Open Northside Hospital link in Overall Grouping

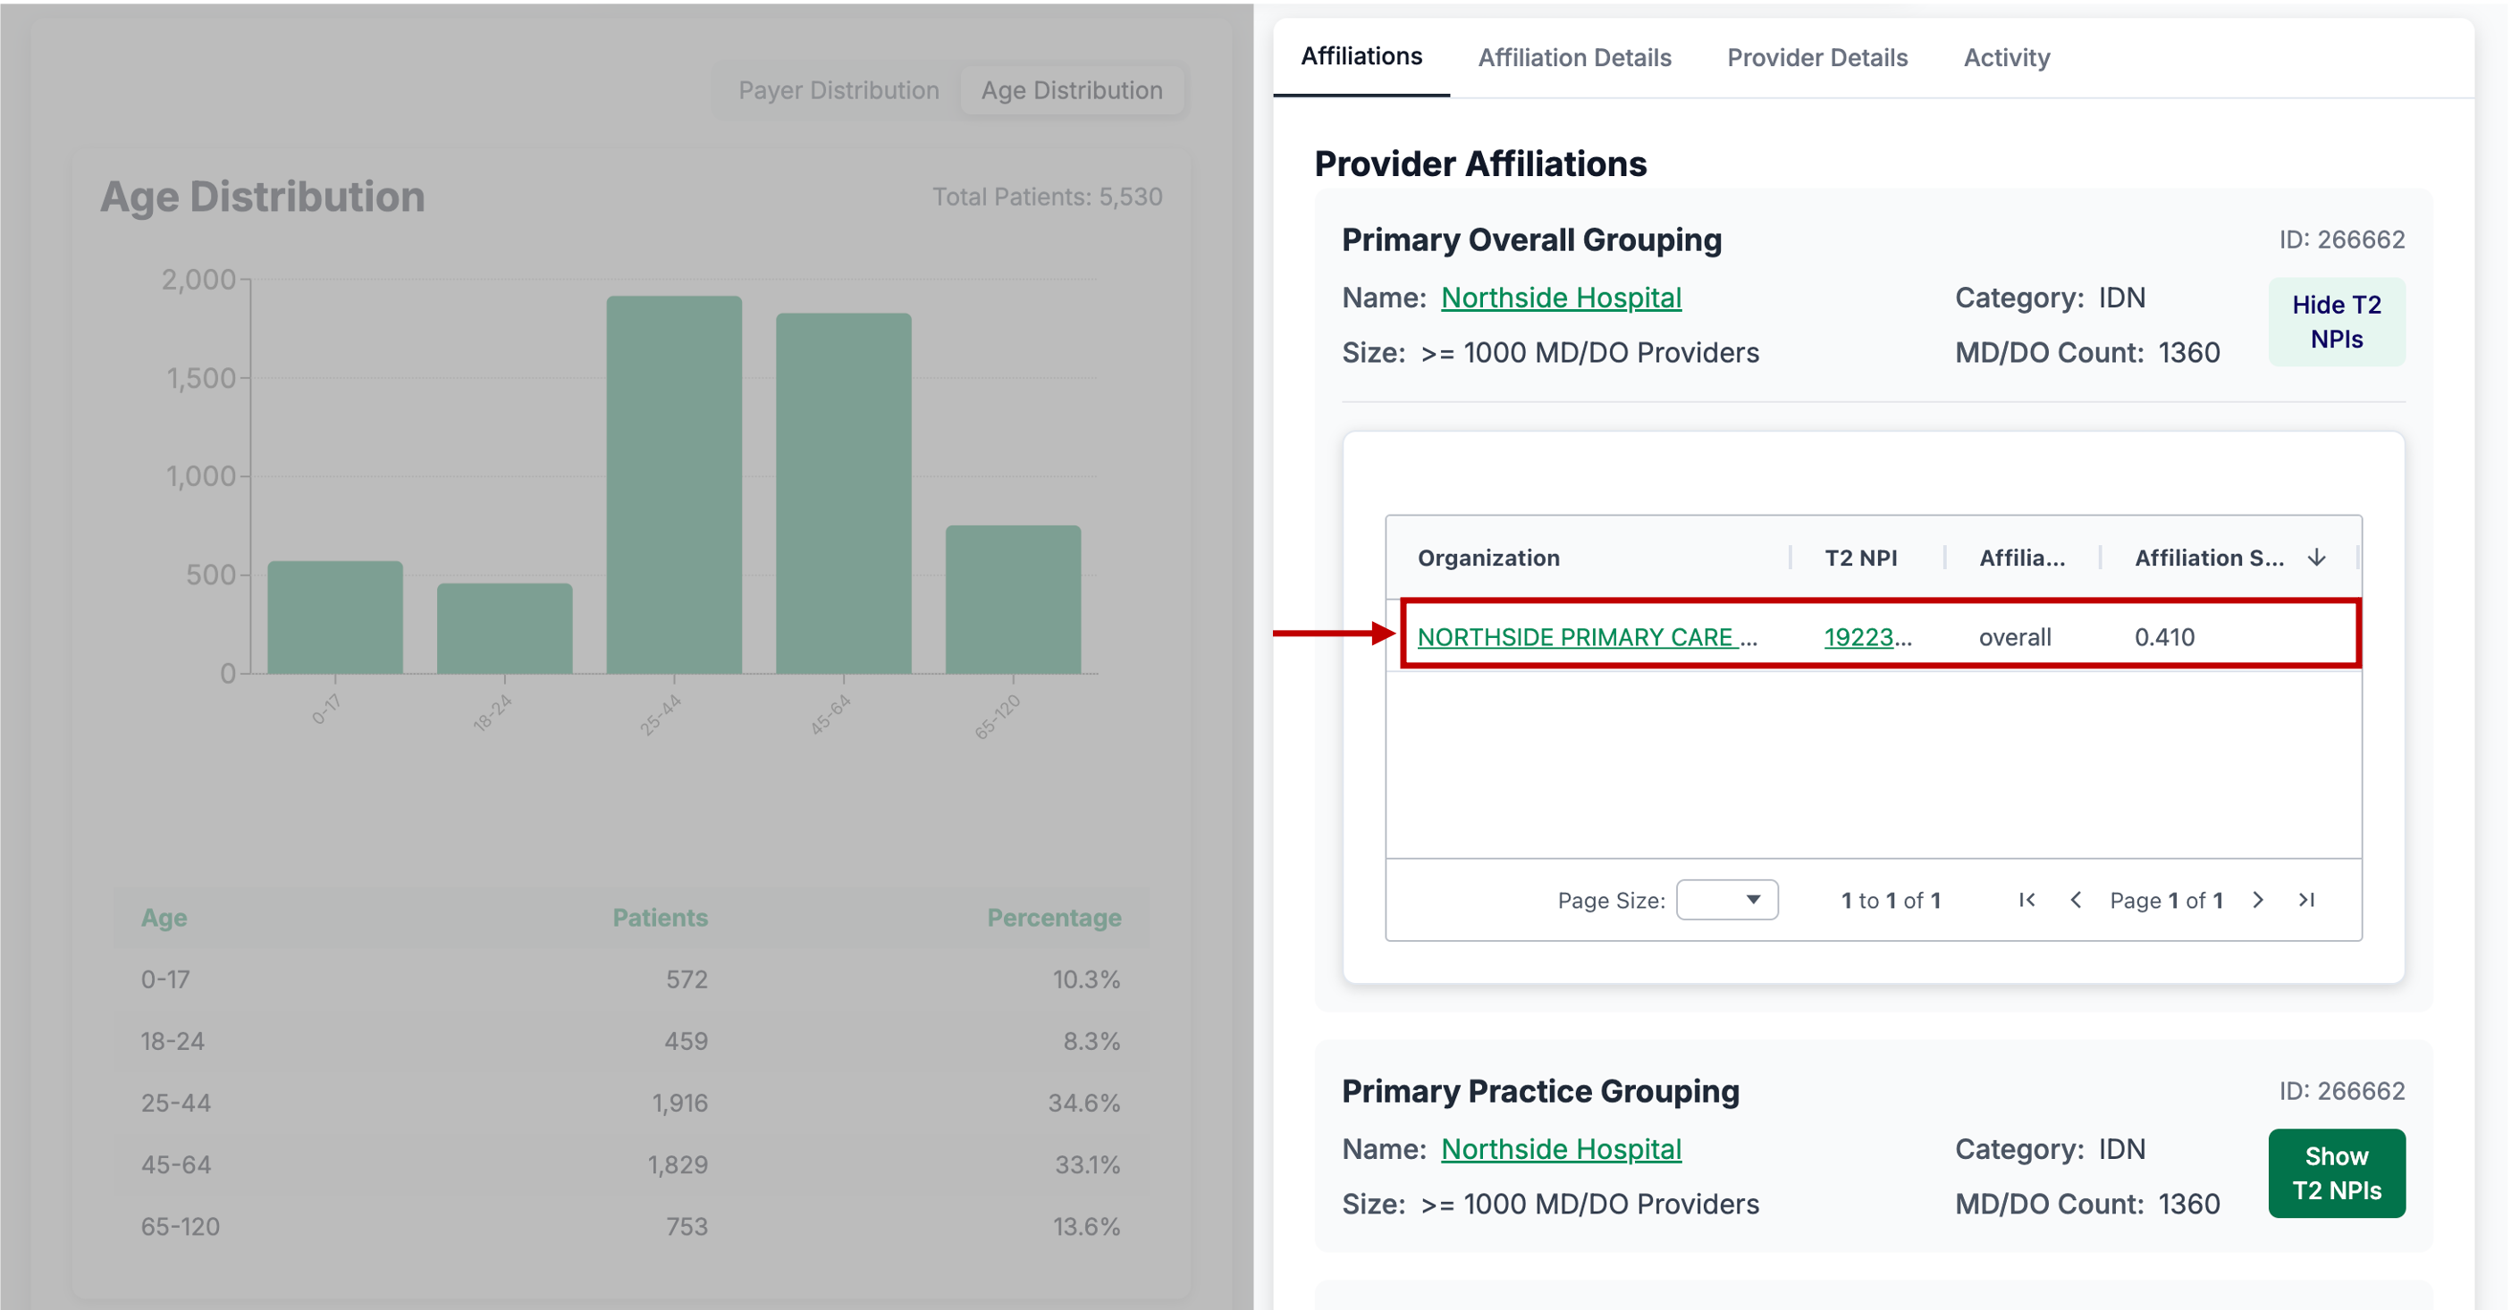coord(1561,298)
